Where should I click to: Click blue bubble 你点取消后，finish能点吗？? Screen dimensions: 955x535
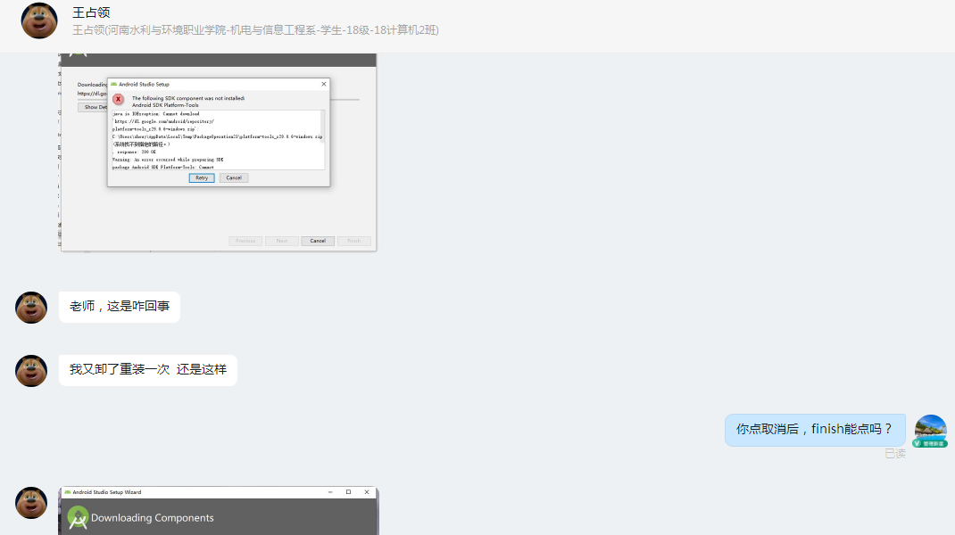click(x=814, y=429)
